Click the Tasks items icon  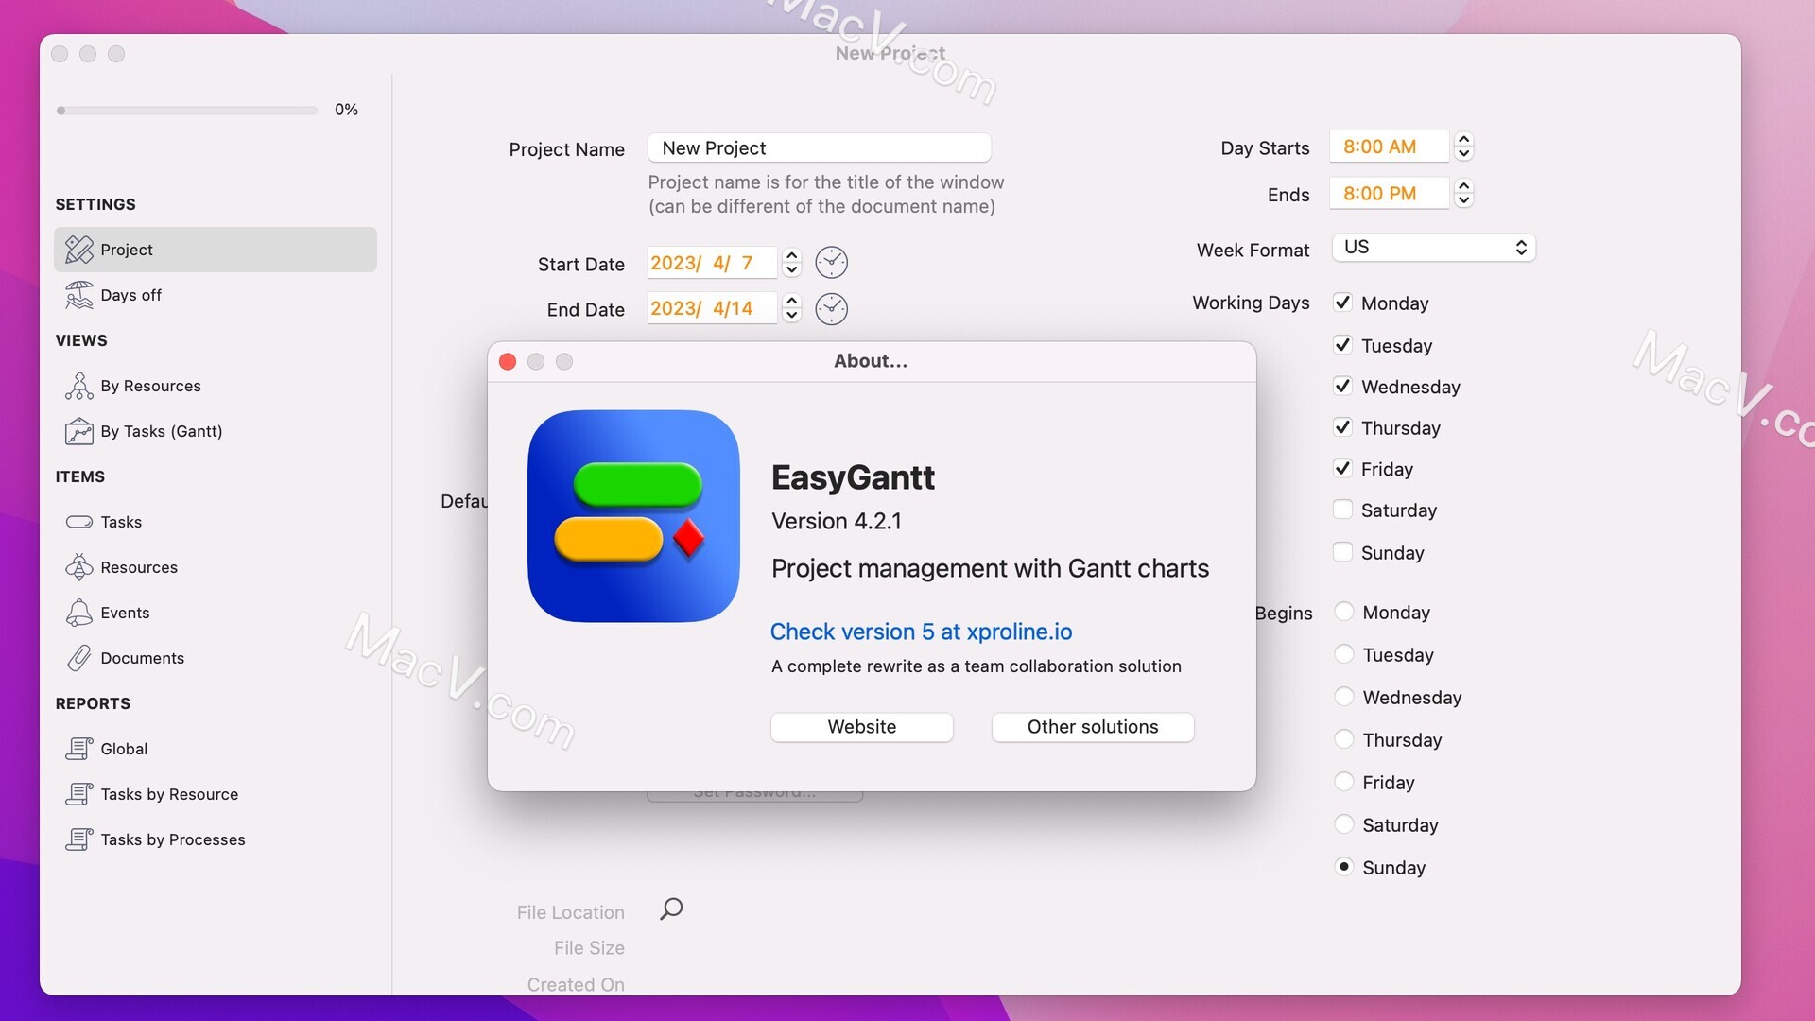78,521
